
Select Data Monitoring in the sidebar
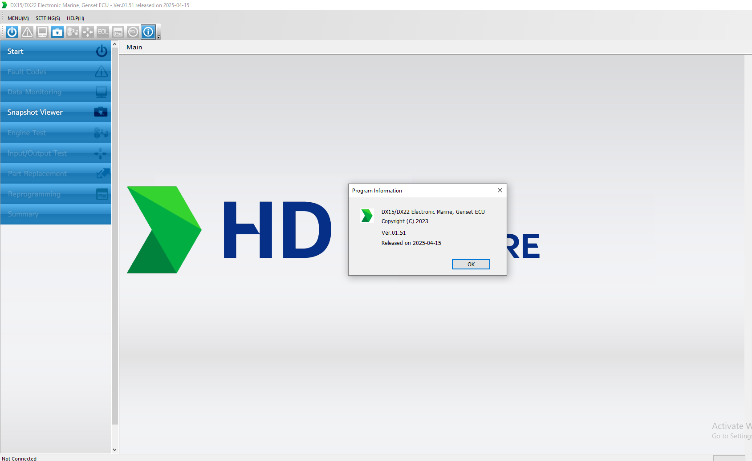[x=56, y=92]
